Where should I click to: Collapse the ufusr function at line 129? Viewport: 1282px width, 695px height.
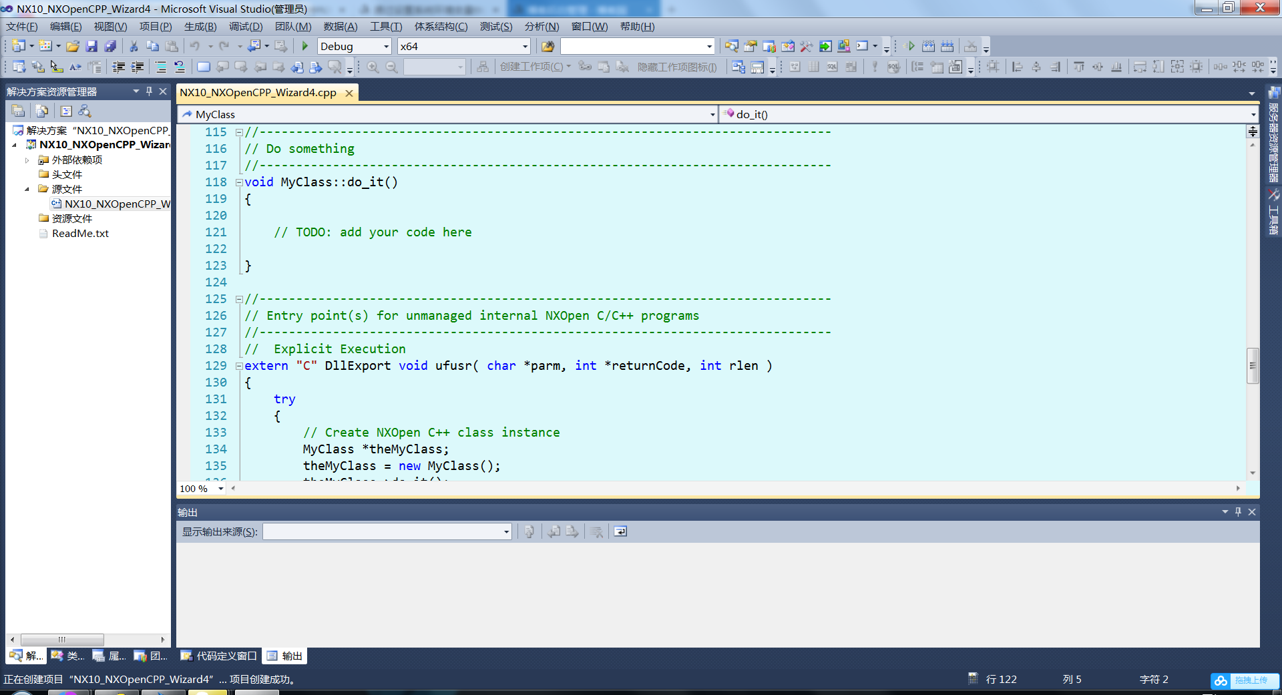pos(239,366)
